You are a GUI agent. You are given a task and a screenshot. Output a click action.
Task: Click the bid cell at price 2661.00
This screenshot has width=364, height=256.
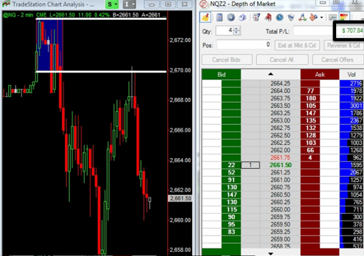(231, 180)
